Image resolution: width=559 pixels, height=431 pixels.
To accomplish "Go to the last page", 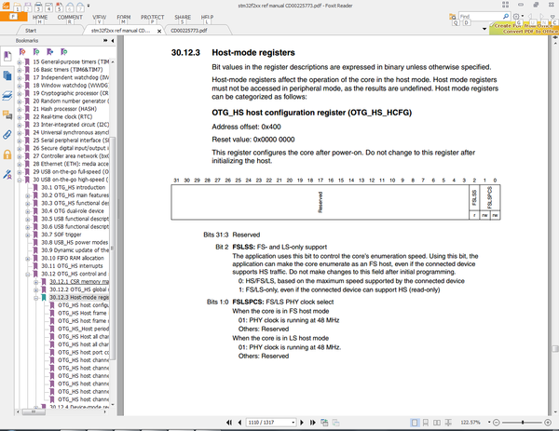I will point(313,423).
